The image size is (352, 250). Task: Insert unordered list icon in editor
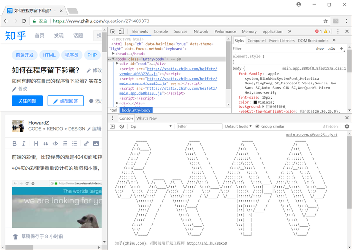coord(74,143)
